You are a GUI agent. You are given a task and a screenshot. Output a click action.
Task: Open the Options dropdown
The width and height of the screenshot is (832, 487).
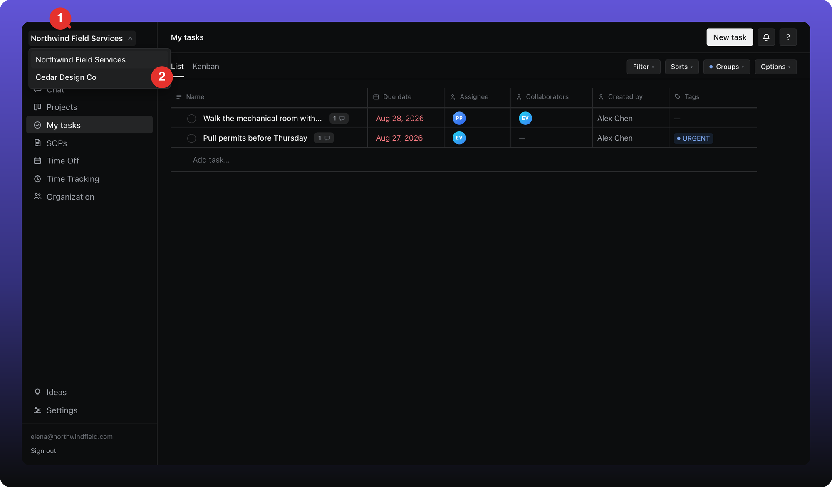775,67
